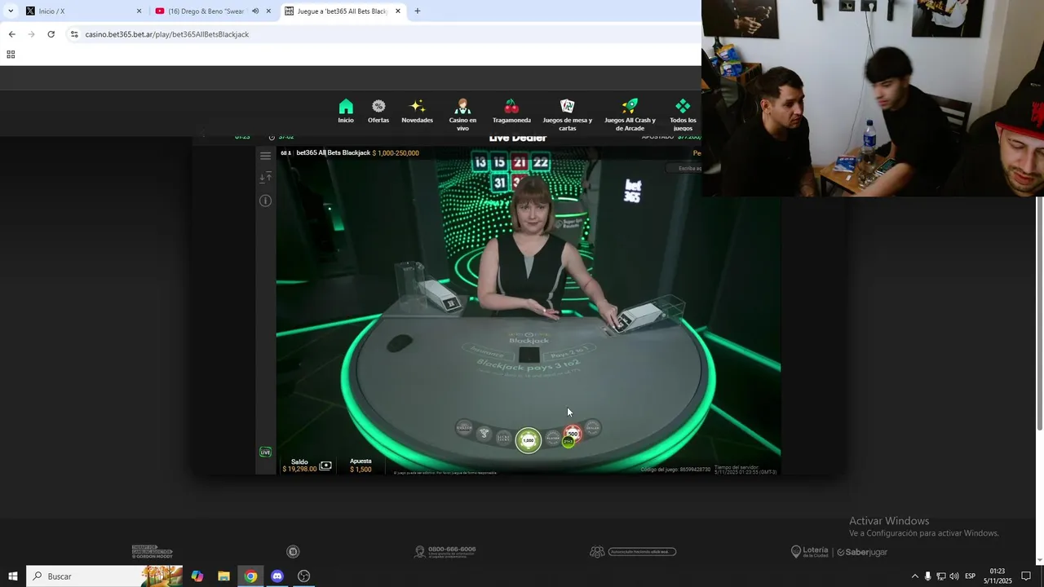Click the green 21+3 side bet marker

pos(568,442)
